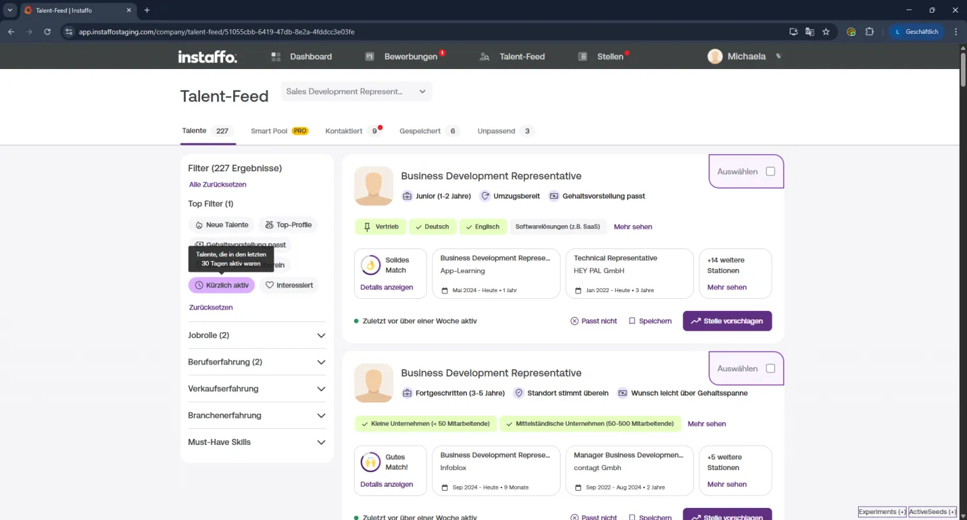This screenshot has height=520, width=967.
Task: Switch to the Unpassend tab
Action: click(x=506, y=131)
